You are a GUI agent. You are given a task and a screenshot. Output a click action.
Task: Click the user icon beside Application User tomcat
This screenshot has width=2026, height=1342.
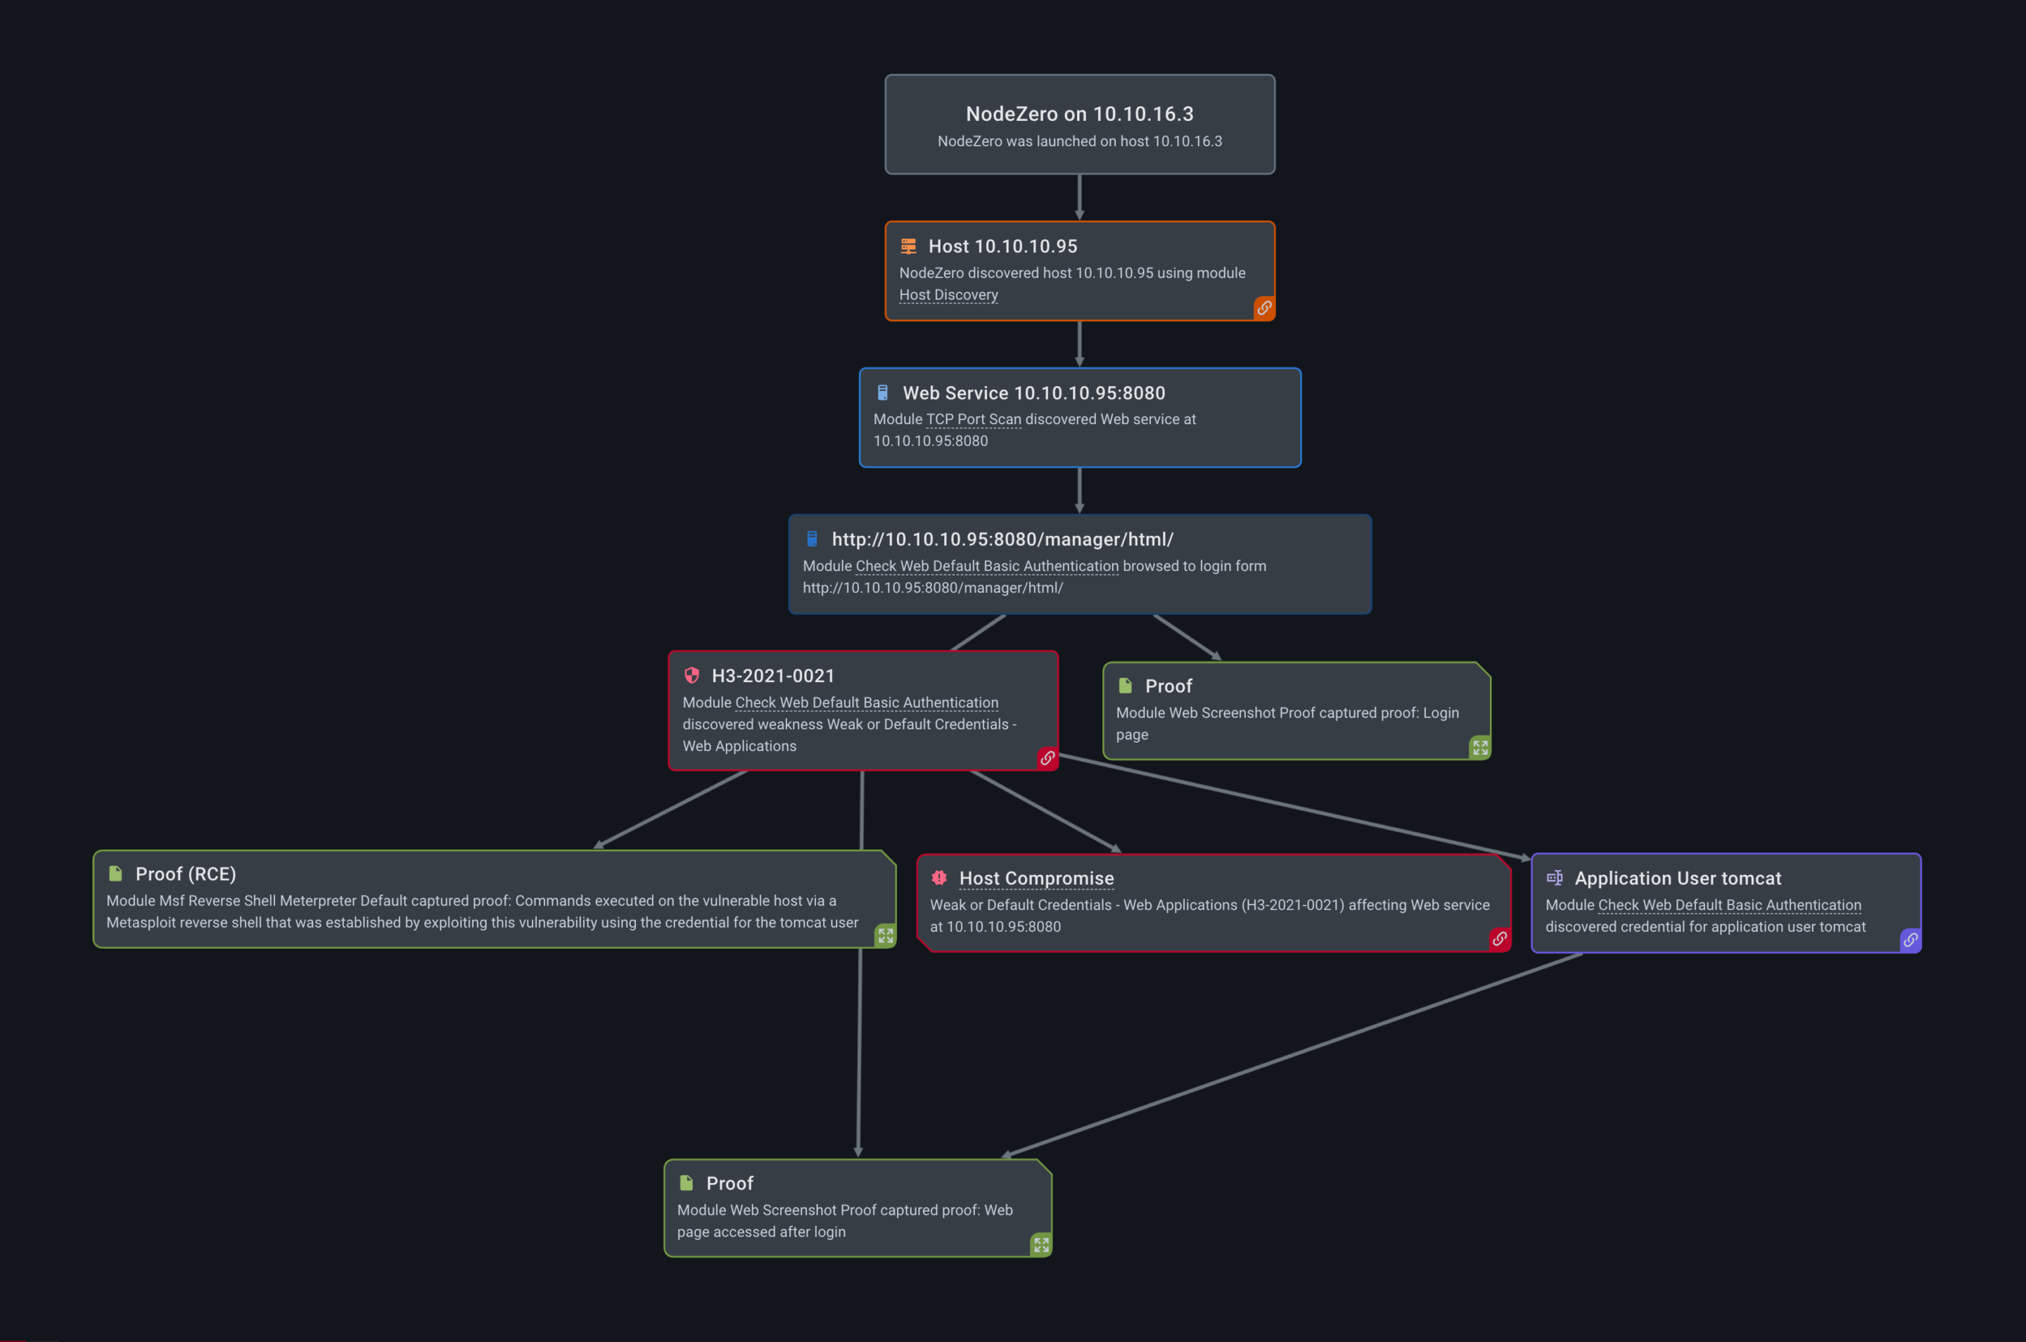1555,877
